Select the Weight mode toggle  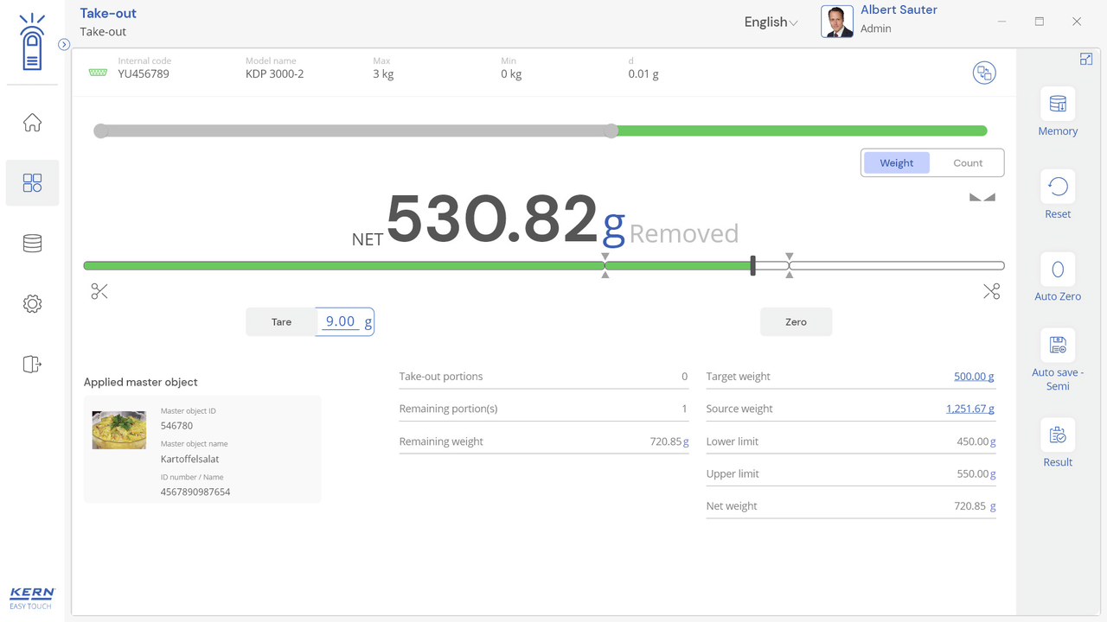coord(897,163)
